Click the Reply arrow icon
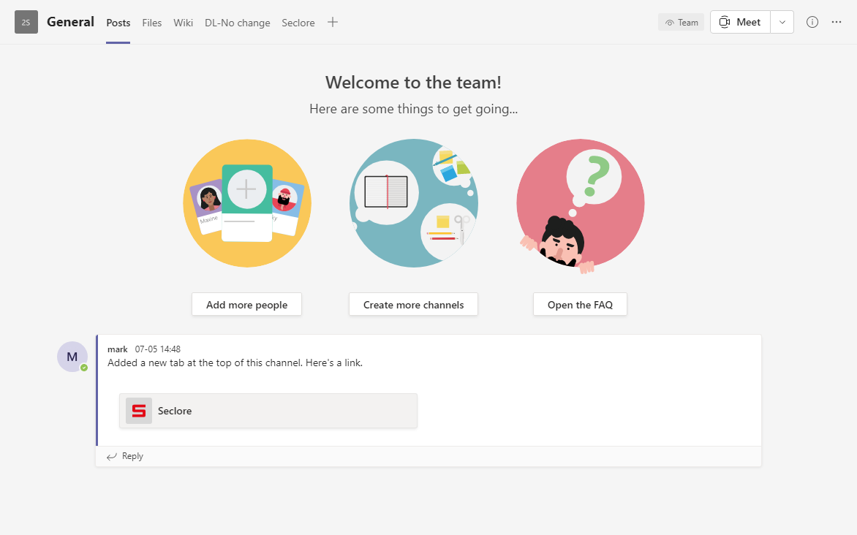Image resolution: width=857 pixels, height=535 pixels. tap(113, 455)
